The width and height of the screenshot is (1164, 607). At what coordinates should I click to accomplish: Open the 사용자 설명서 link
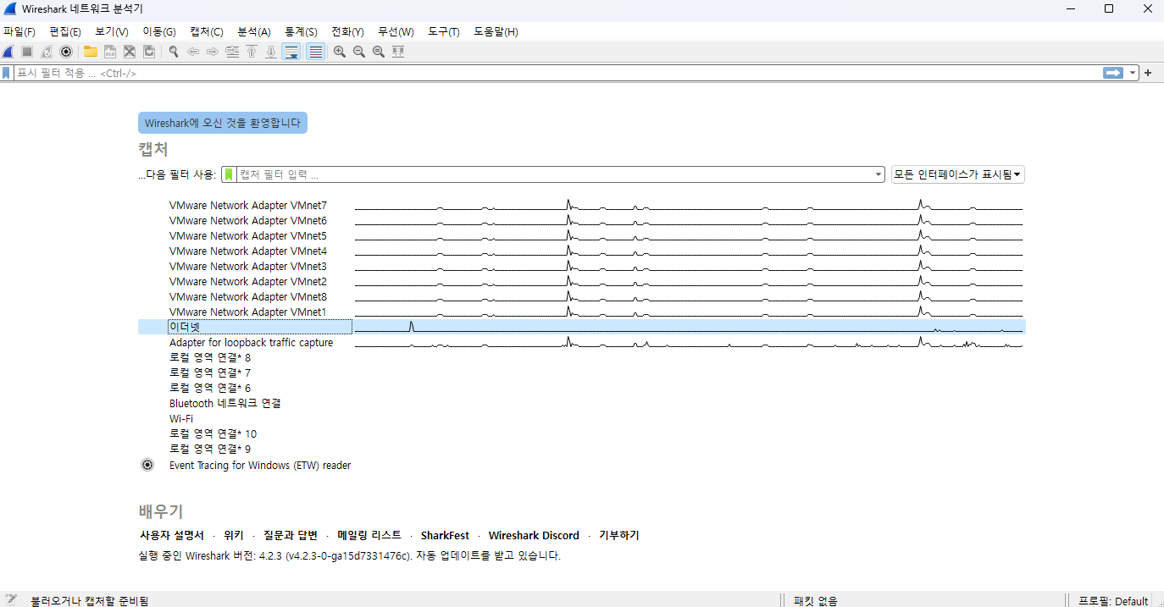(172, 536)
